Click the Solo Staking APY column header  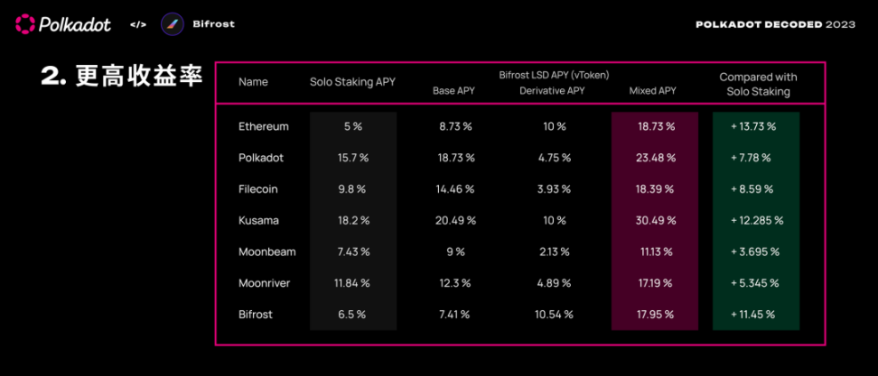(x=352, y=82)
